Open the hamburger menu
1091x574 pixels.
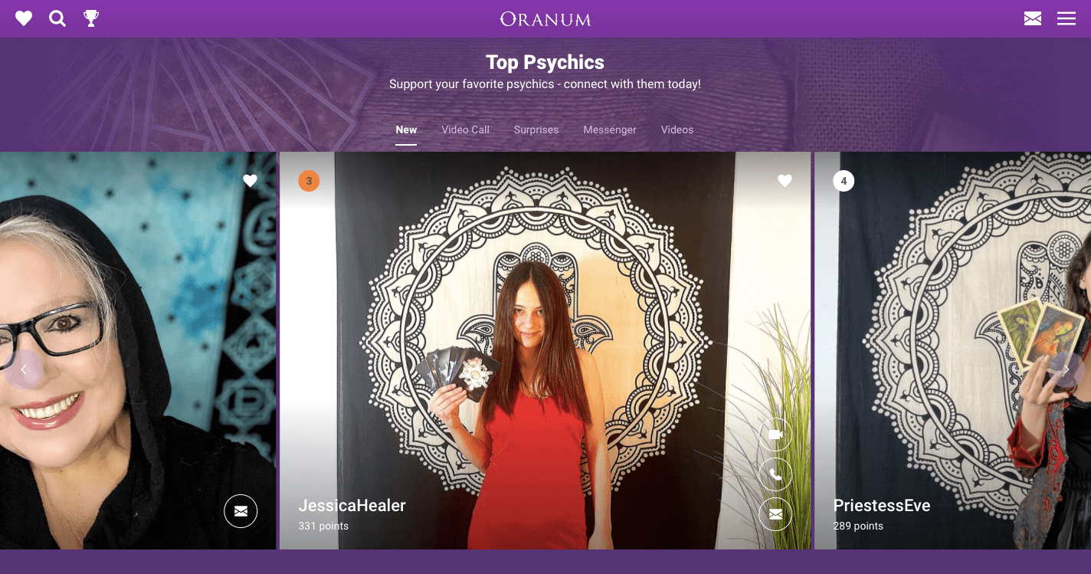tap(1066, 18)
